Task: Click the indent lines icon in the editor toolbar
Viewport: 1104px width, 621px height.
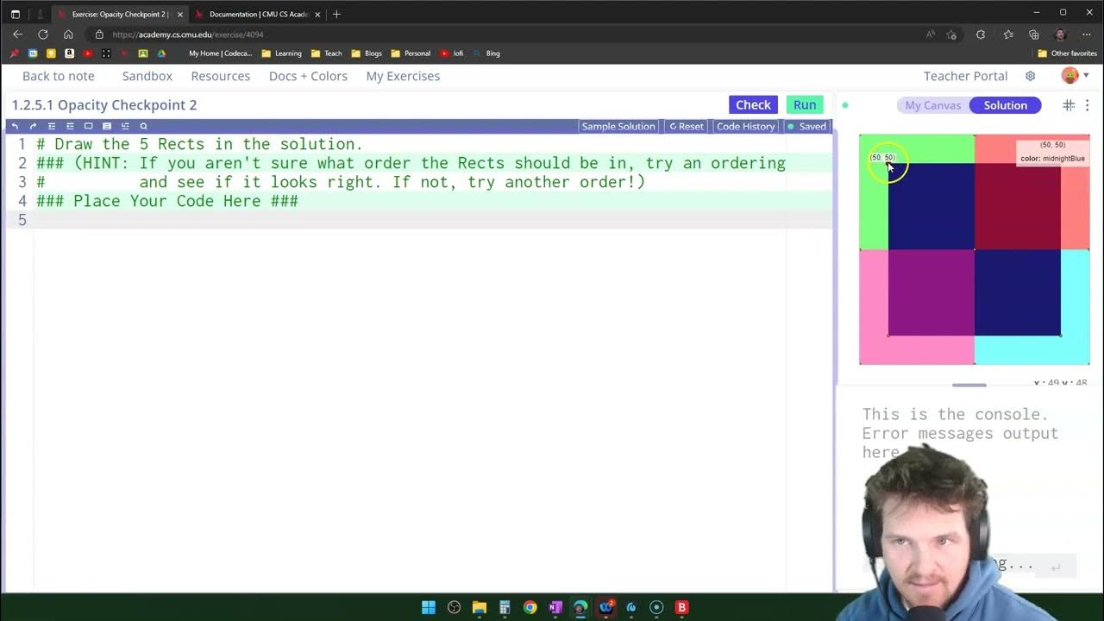Action: tap(70, 126)
